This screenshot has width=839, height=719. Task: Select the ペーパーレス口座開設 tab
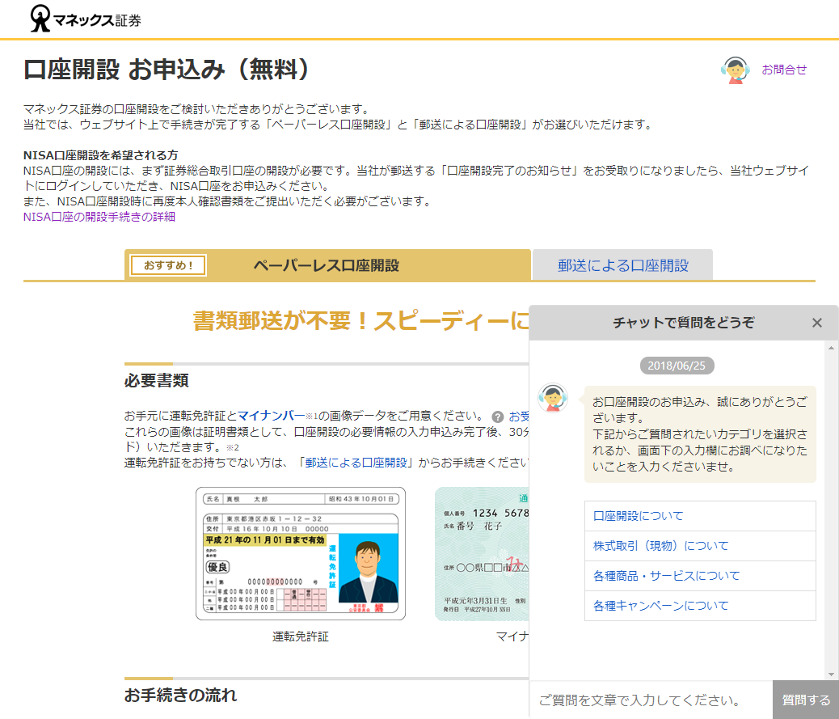point(327,265)
